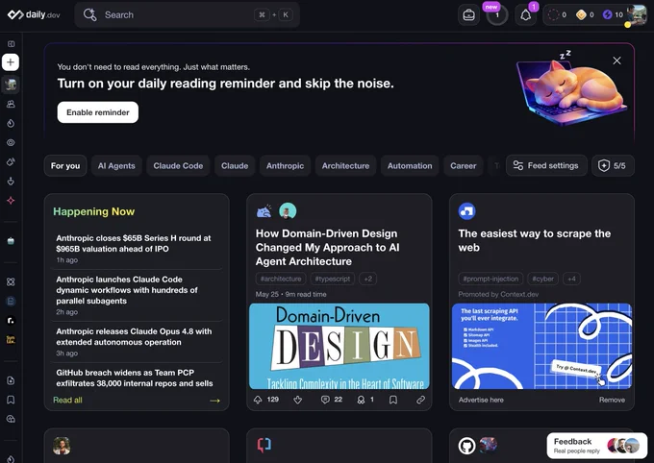654x463 pixels.
Task: Open the four-circle squads icon in sidebar
Action: tap(11, 281)
